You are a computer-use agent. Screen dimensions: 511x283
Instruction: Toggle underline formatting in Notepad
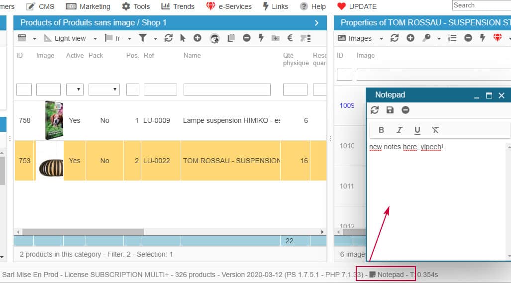(417, 130)
